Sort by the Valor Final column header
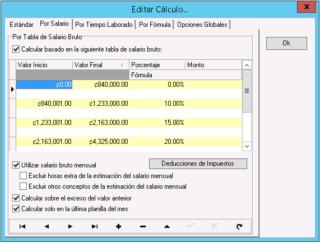The image size is (320, 243). point(101,65)
